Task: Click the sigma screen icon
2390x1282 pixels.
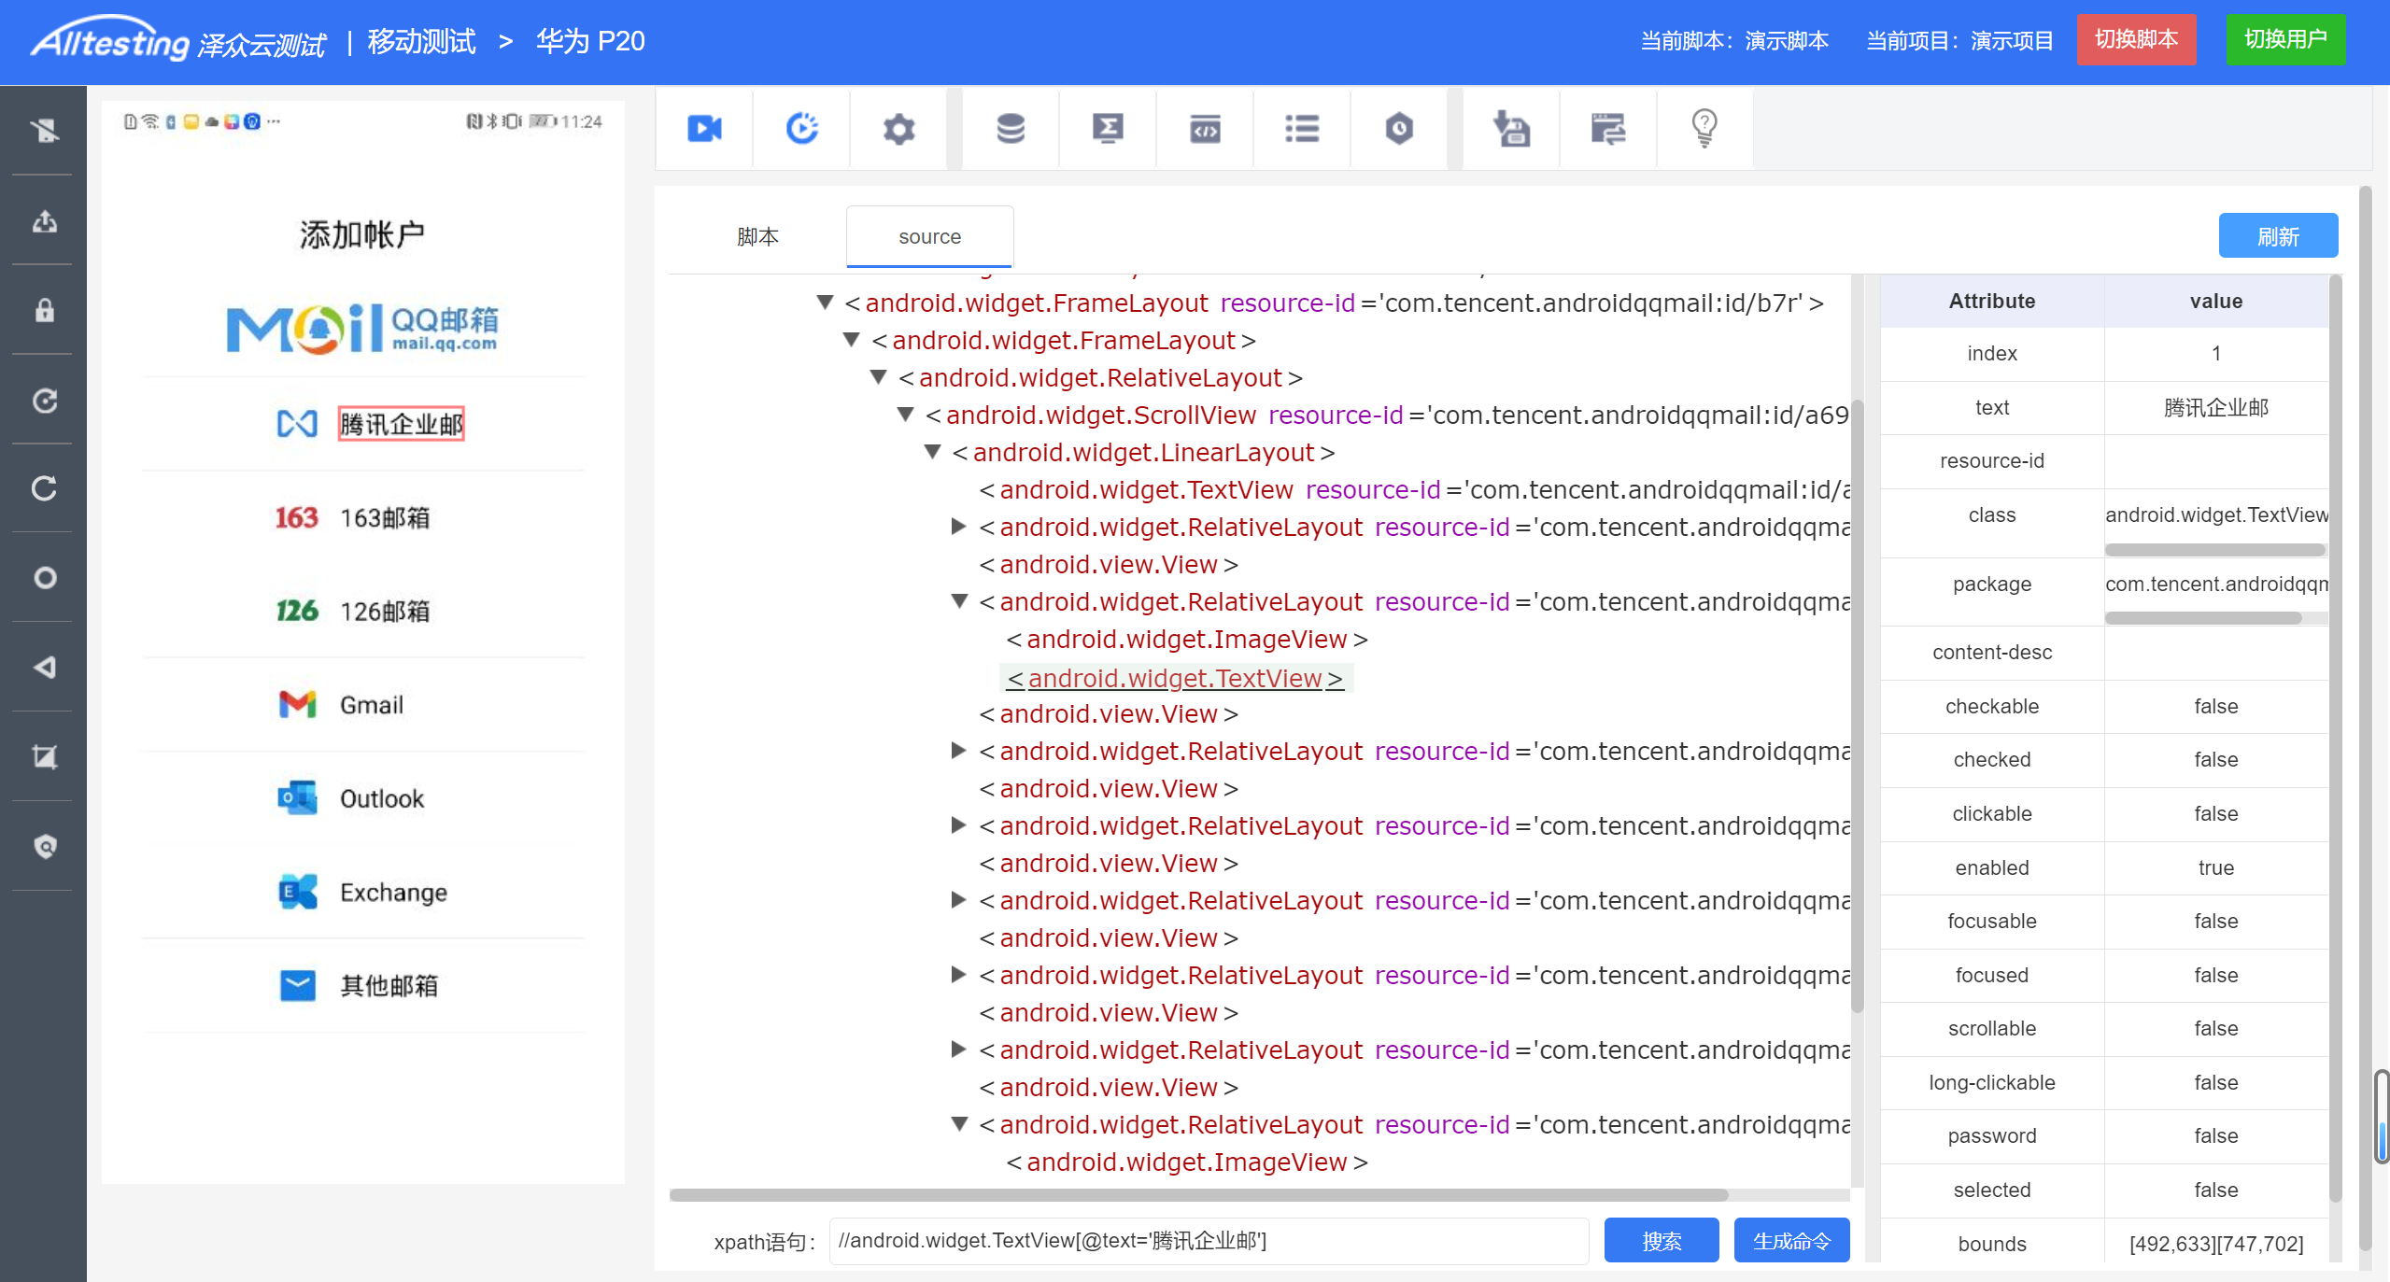Action: click(x=1108, y=128)
